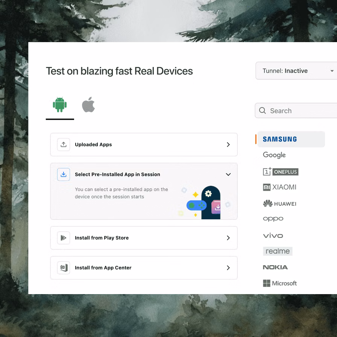337x337 pixels.
Task: Click the App Center icon
Action: [x=64, y=268]
